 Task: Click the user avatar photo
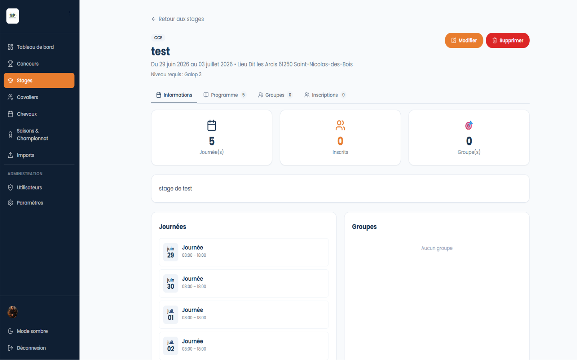13,312
